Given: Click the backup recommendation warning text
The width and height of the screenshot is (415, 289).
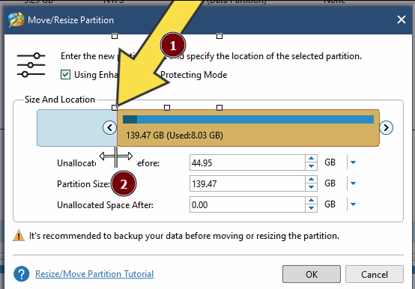Looking at the screenshot, I should 184,236.
